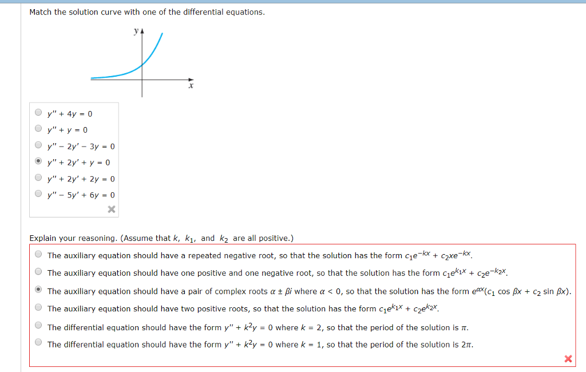This screenshot has height=372, width=586.
Task: Choose the last equation y'' − 5y' + 6y = 0
Action: point(38,195)
